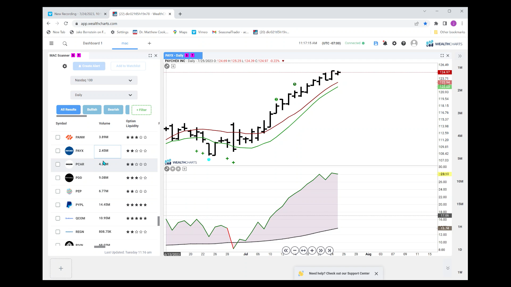Check the PAYX row checkbox
The width and height of the screenshot is (511, 287).
tap(58, 151)
